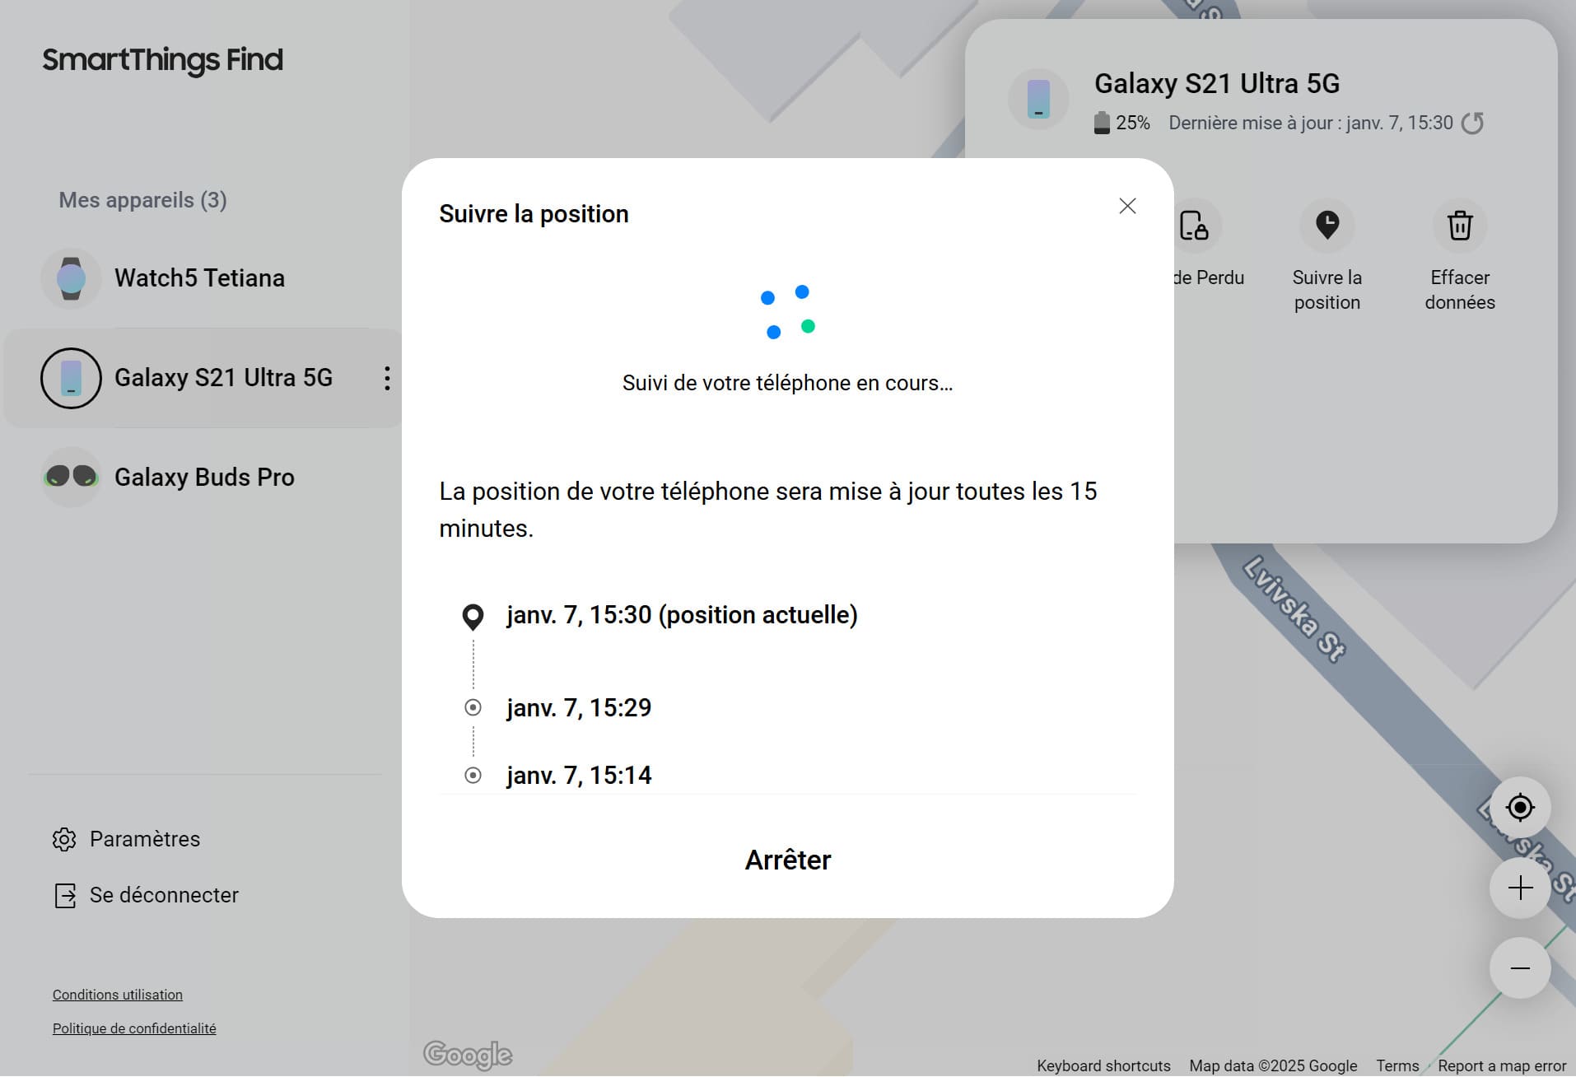
Task: Zoom in on the map
Action: (x=1520, y=888)
